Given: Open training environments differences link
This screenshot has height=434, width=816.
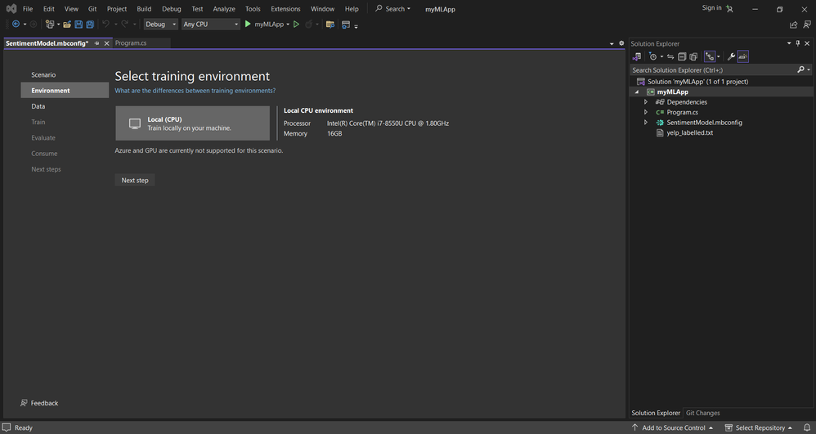Looking at the screenshot, I should (x=195, y=91).
